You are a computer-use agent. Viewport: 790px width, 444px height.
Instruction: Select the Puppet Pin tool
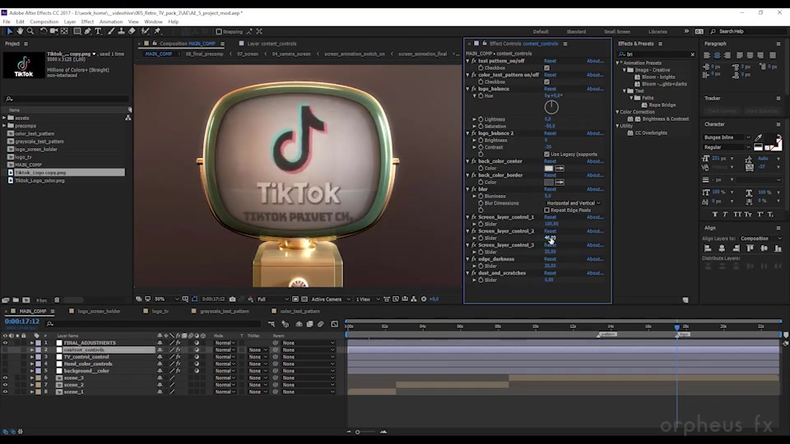tap(157, 31)
